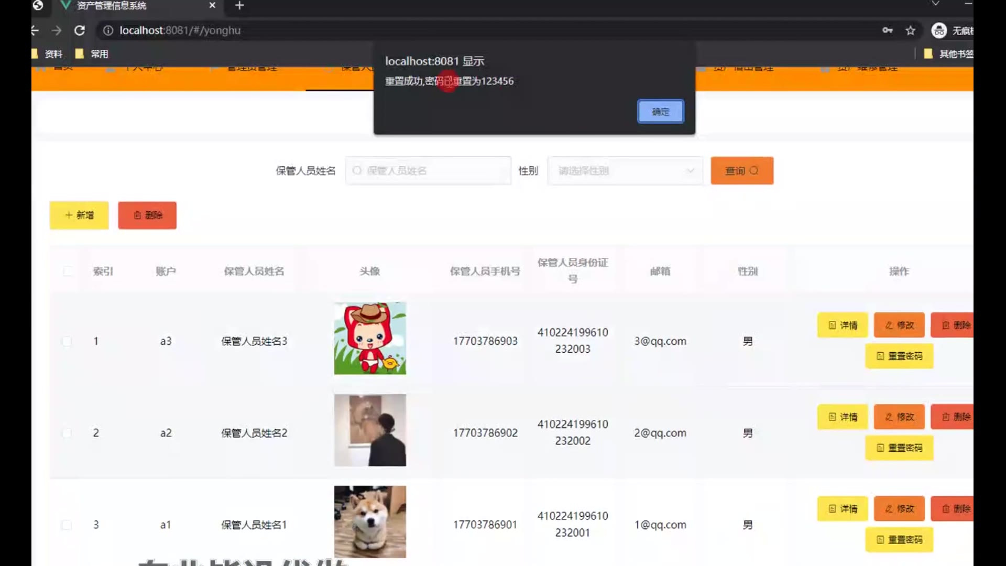
Task: Open the incognito profile icon
Action: point(939,30)
